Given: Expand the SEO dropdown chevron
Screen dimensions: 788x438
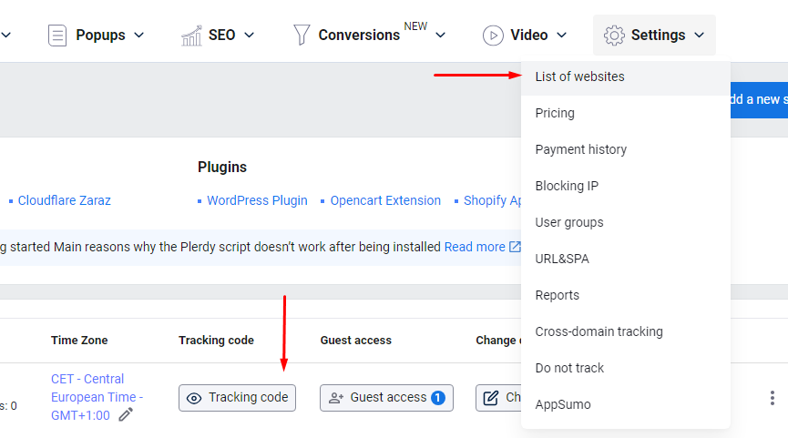Looking at the screenshot, I should (249, 36).
